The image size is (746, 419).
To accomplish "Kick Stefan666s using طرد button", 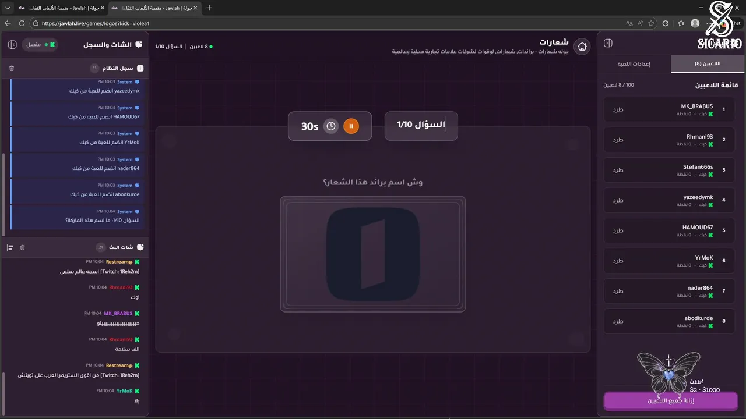I will 618,170.
